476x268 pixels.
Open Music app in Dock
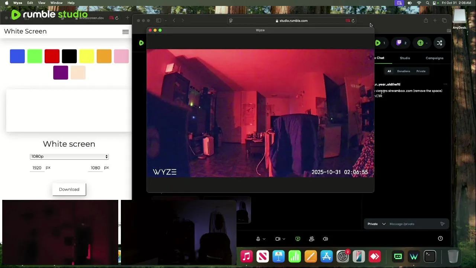(247, 256)
